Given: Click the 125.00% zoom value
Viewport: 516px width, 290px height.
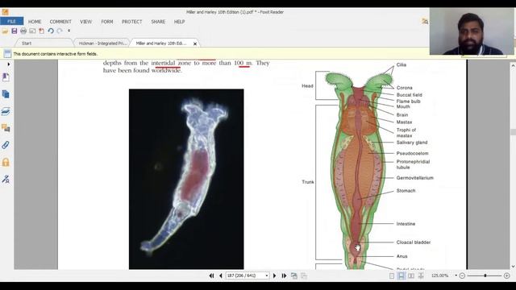Looking at the screenshot, I should coord(440,275).
